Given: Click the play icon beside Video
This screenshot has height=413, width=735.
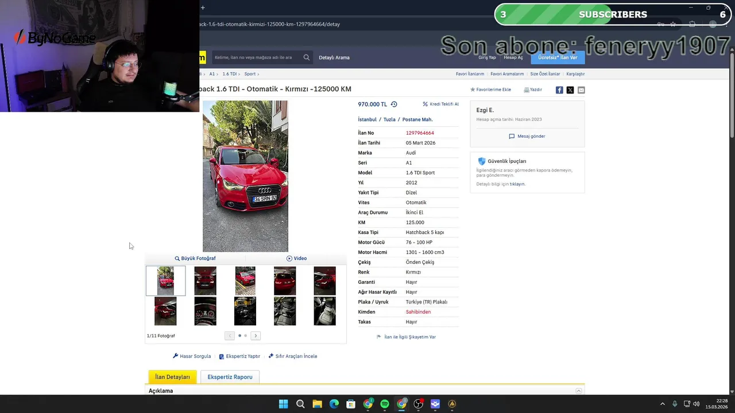Looking at the screenshot, I should [x=289, y=259].
